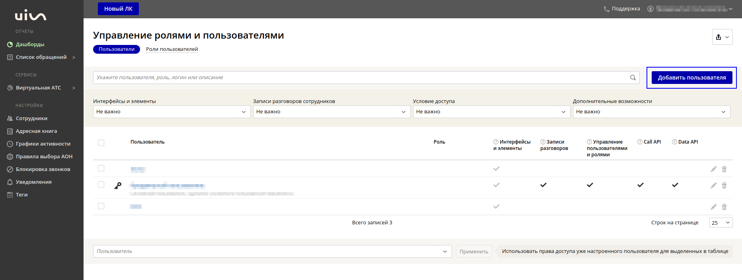Click the Data API help question icon
This screenshot has width=742, height=280.
point(674,142)
